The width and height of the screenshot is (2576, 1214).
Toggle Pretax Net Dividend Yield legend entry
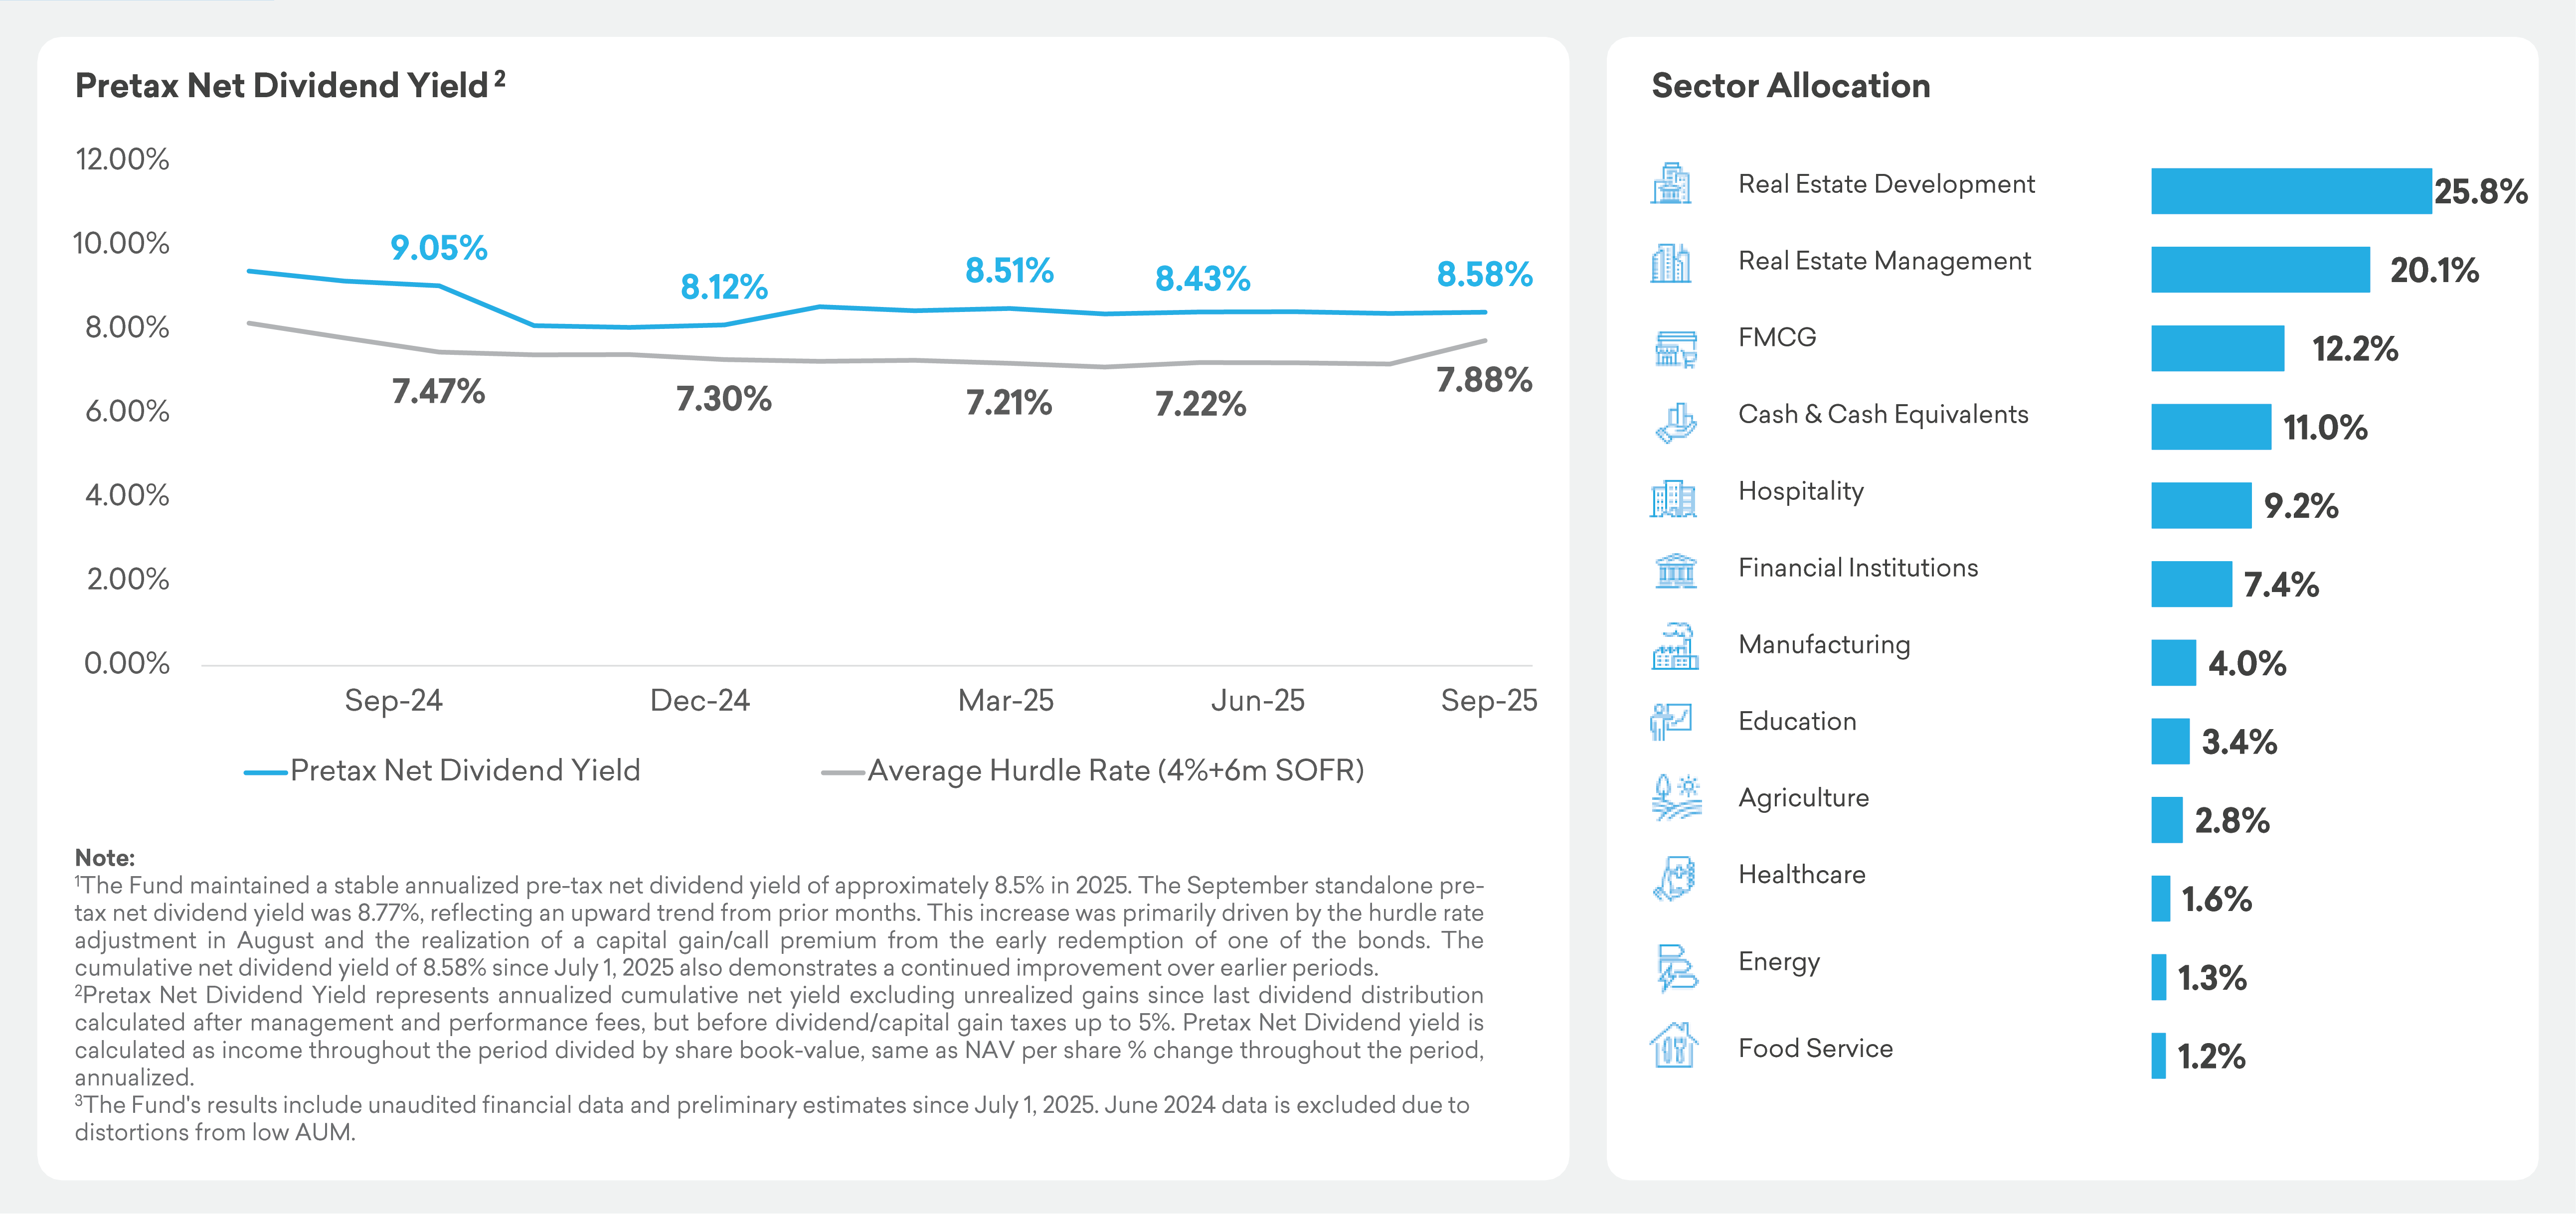[x=442, y=771]
